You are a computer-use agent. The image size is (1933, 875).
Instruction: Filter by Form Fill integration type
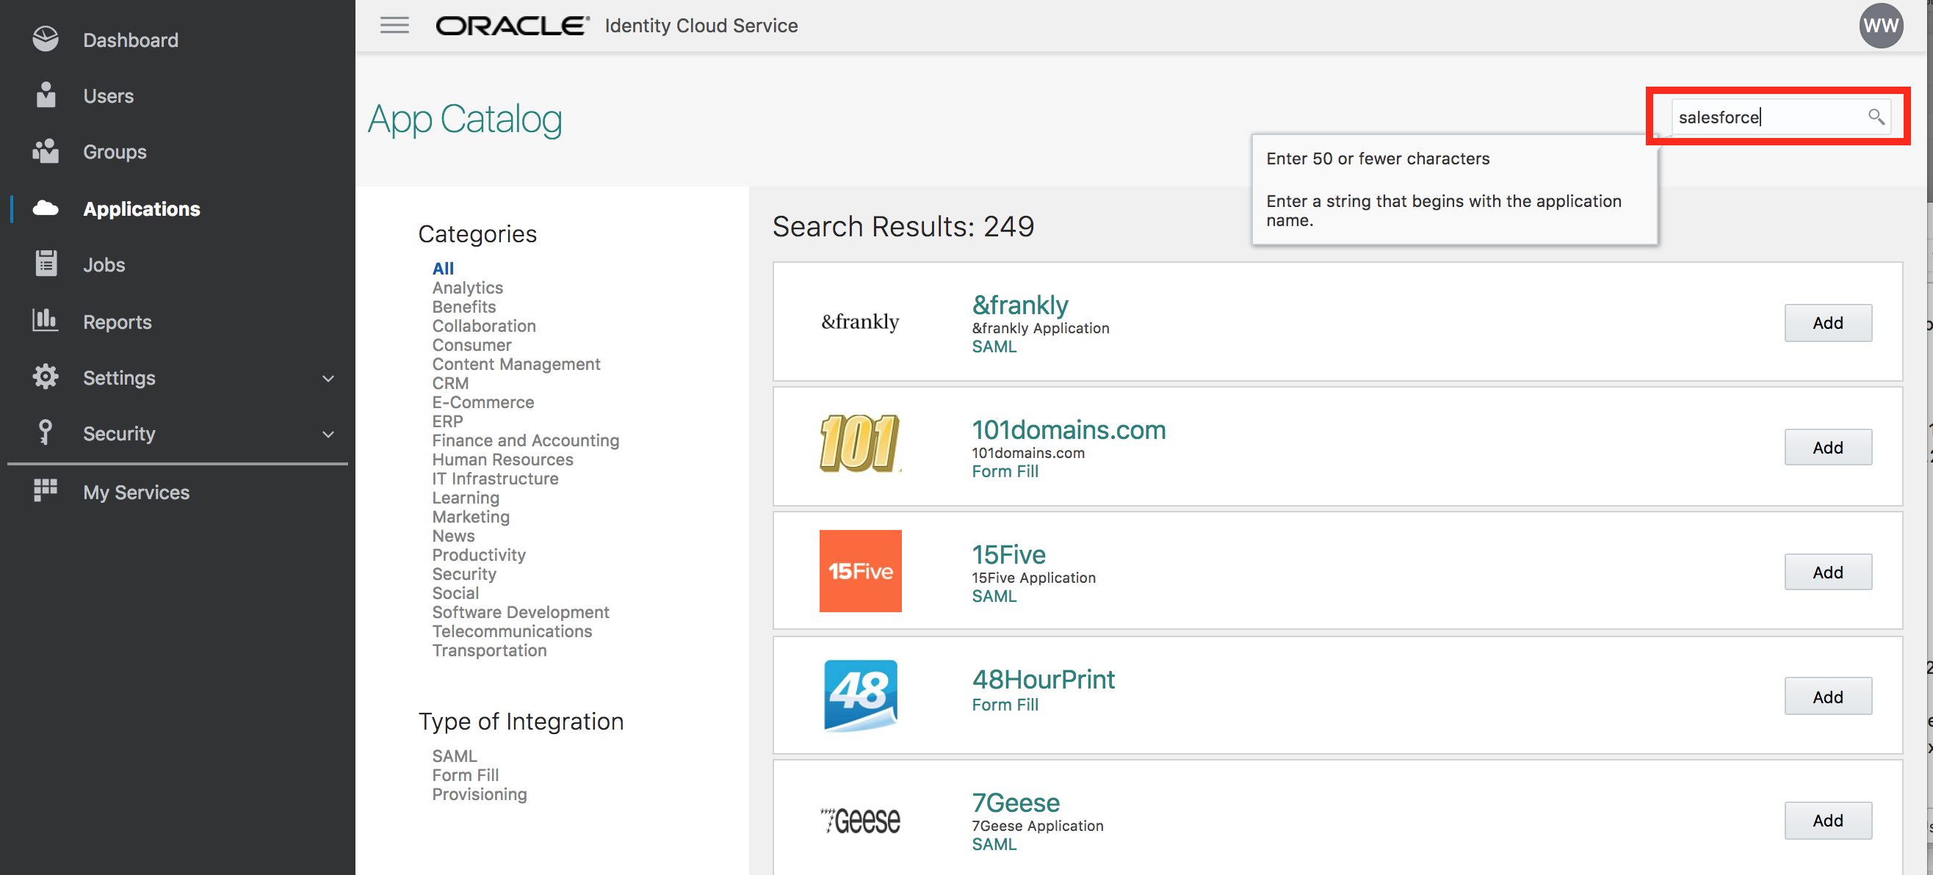click(465, 774)
